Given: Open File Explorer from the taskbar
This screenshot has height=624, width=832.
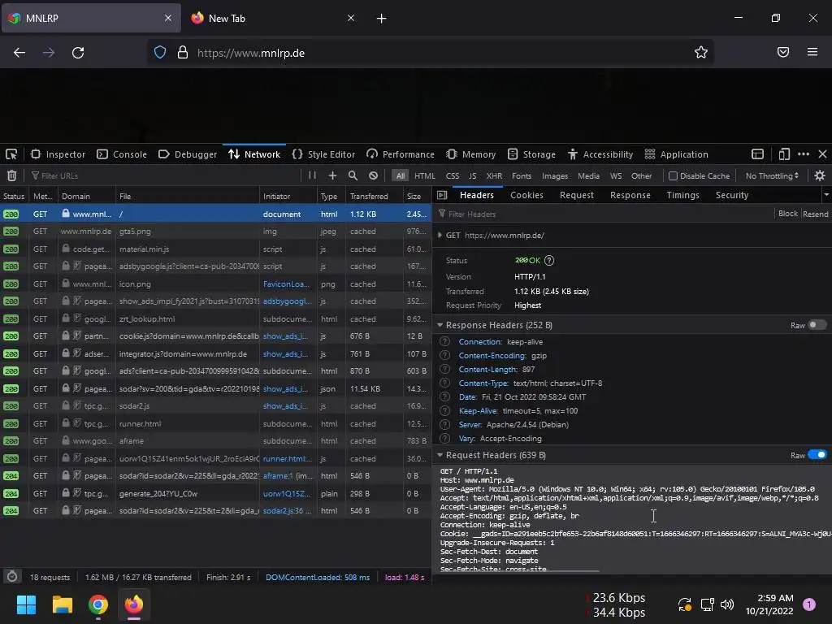Looking at the screenshot, I should coord(62,604).
